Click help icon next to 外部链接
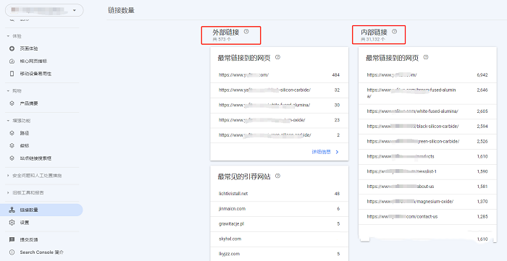This screenshot has width=507, height=261. (246, 32)
